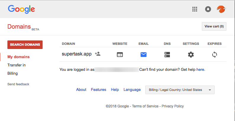This screenshot has height=121, width=235.
Task: Open DNS settings for supertask.app
Action: coord(167,55)
